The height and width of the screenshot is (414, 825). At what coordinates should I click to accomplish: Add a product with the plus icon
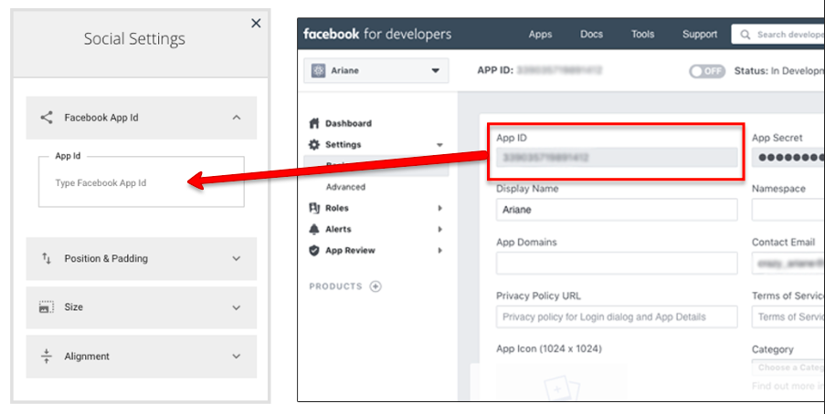click(375, 286)
